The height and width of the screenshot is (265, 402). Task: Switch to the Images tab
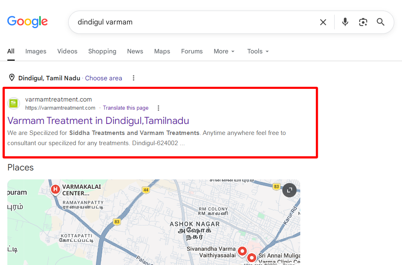[x=36, y=51]
